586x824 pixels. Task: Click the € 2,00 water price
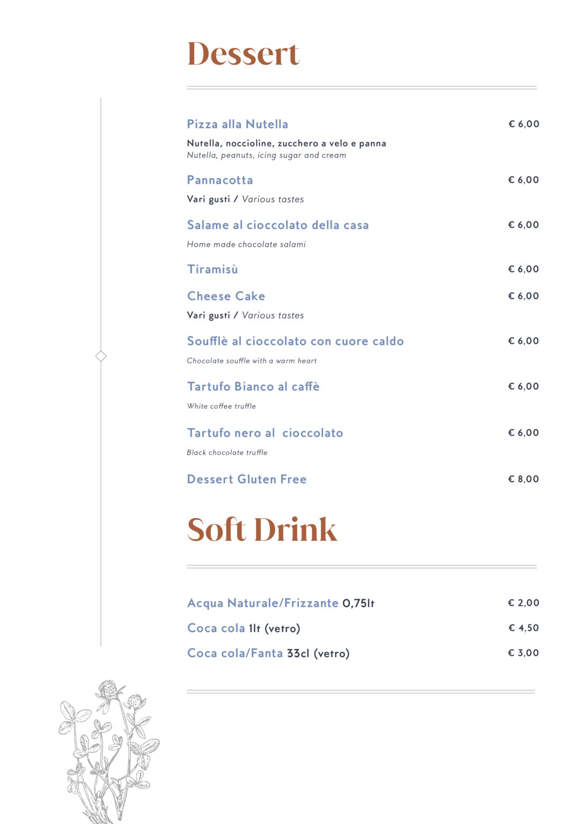[x=523, y=603]
